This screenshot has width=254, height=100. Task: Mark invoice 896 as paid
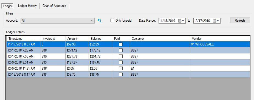click(x=121, y=68)
